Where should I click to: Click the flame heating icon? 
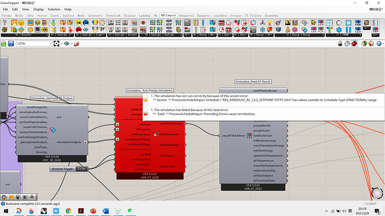coord(269,23)
